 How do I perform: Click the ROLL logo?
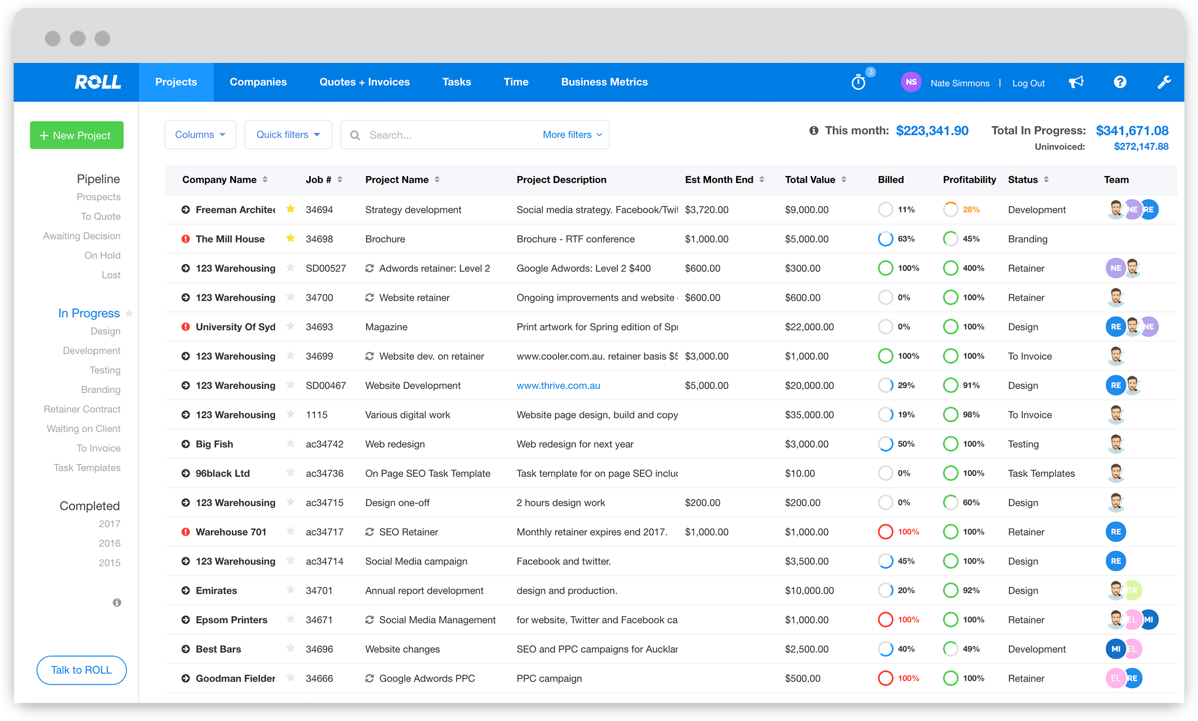98,82
